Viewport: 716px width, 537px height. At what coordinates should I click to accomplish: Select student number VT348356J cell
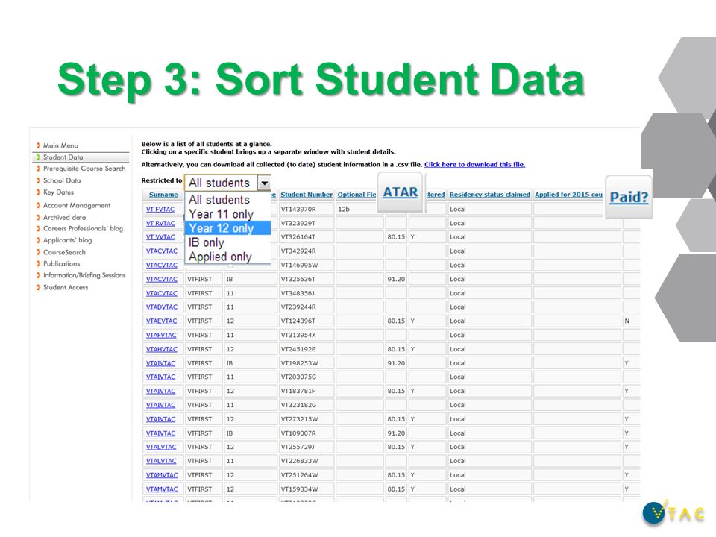point(306,293)
